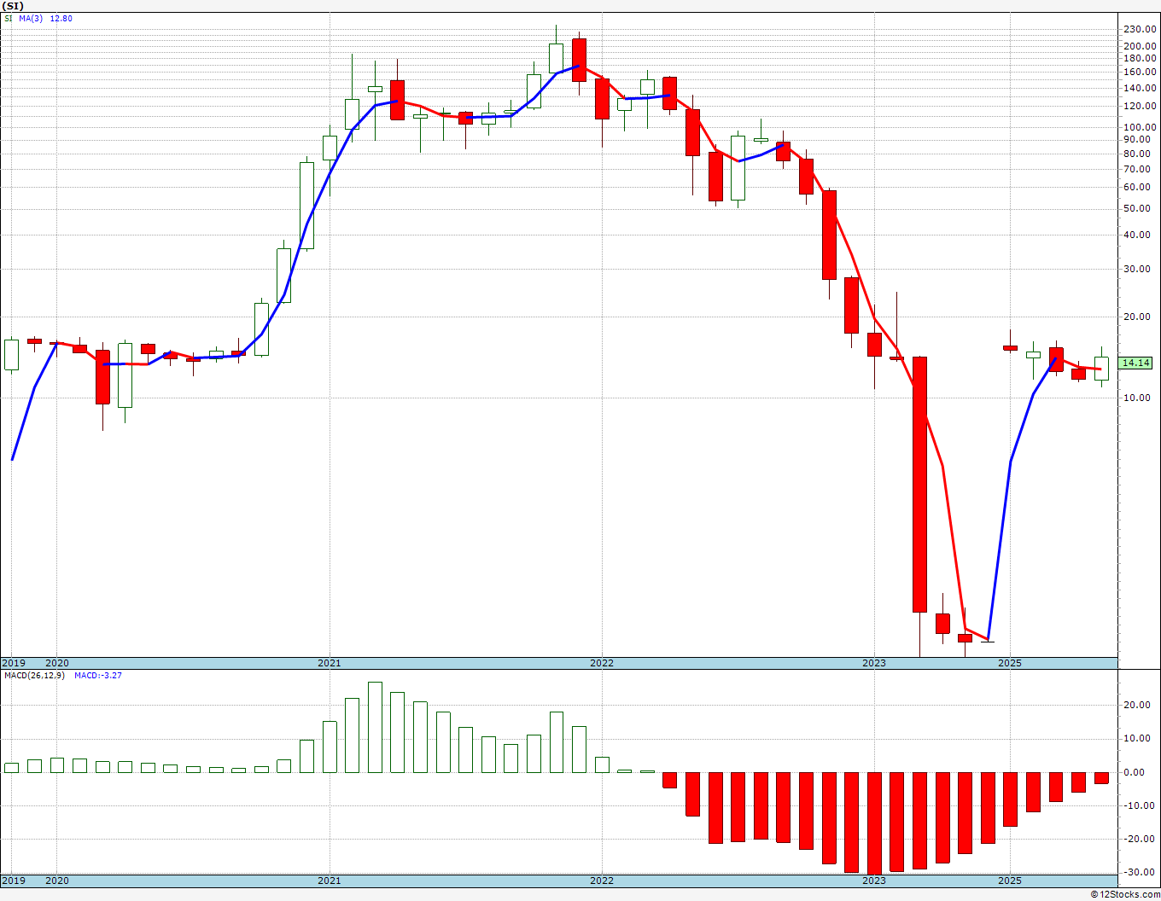Select the 2021 label on the price chart timeline
Screen dimensions: 1161x901
tap(330, 663)
